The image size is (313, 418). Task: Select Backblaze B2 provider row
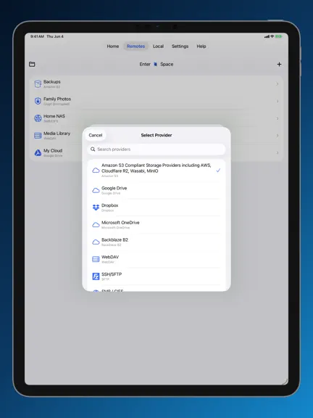point(156,242)
